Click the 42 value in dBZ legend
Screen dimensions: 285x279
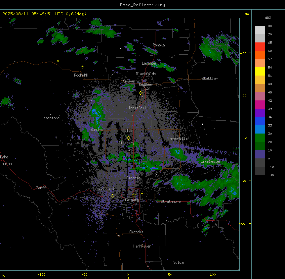[270, 100]
